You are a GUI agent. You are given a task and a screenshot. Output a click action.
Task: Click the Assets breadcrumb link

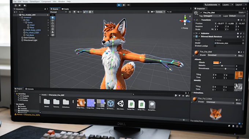[x=44, y=95]
